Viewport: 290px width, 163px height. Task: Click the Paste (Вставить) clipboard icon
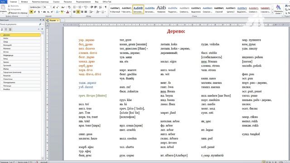click(x=3, y=7)
